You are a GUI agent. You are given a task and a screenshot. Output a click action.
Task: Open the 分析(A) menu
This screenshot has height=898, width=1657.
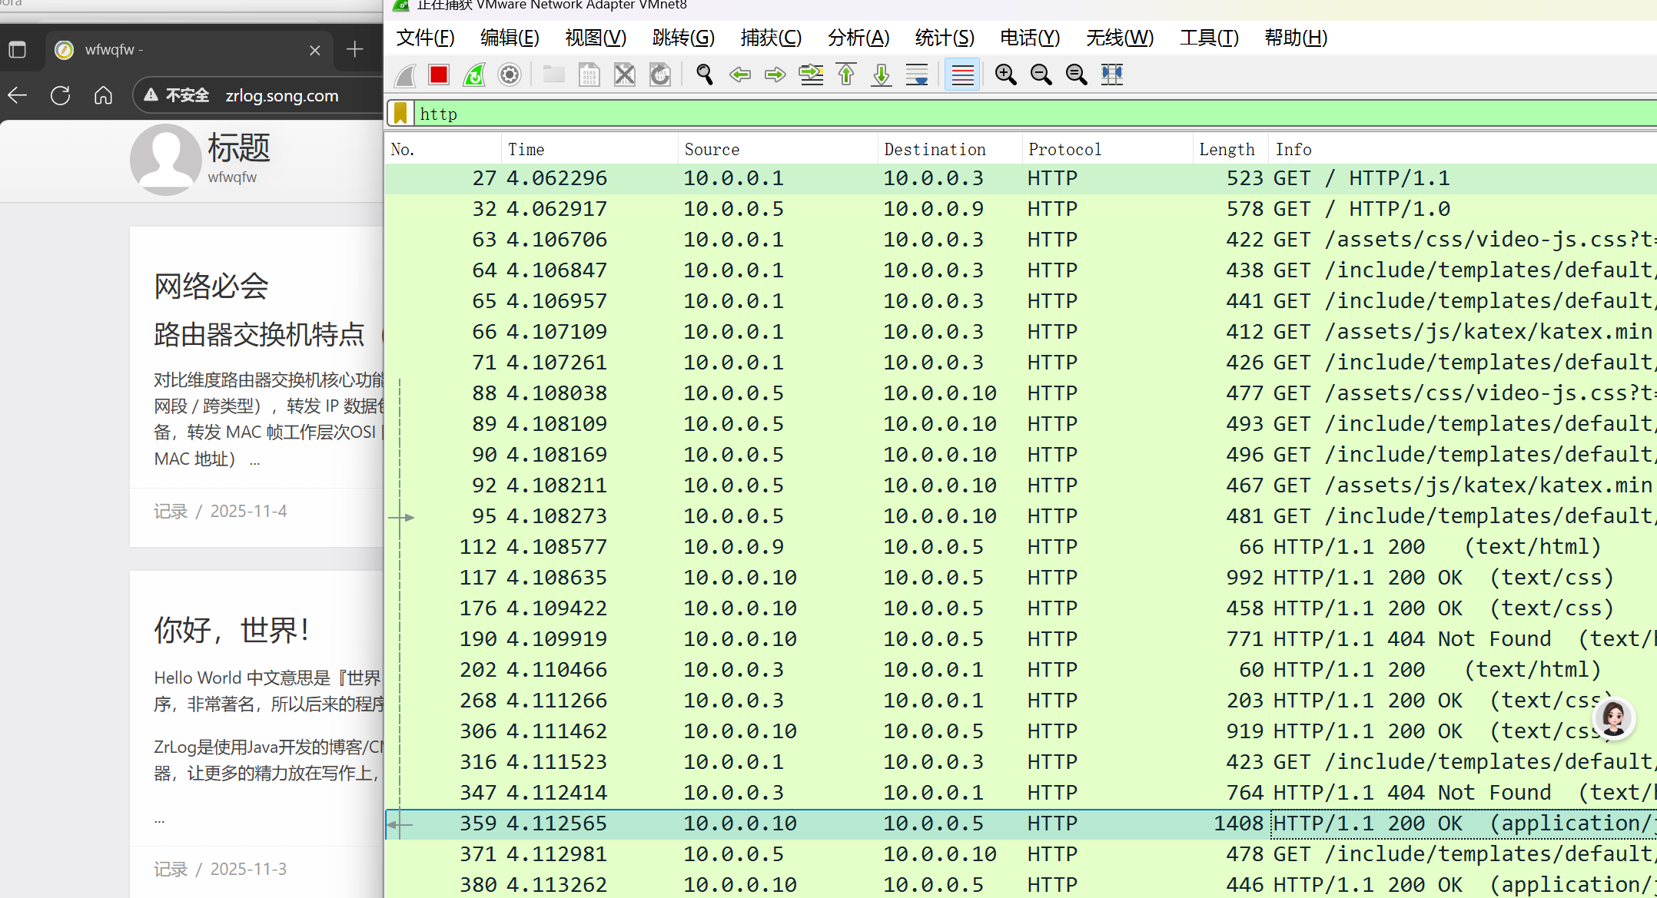[x=858, y=38]
